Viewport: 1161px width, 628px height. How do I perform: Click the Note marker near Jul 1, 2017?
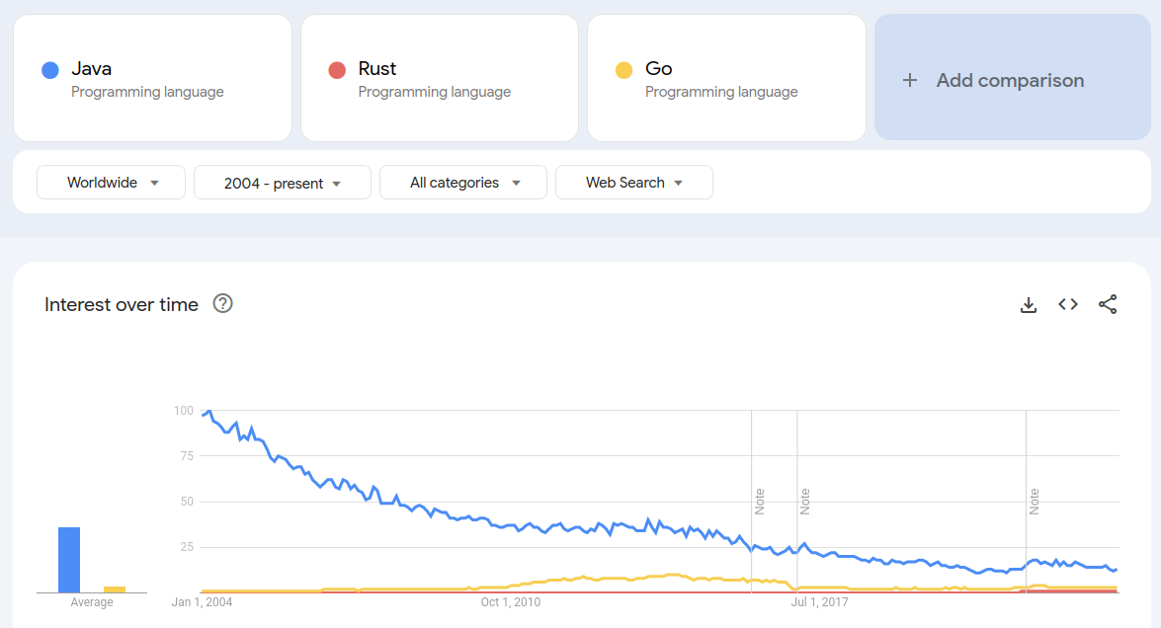pyautogui.click(x=805, y=501)
